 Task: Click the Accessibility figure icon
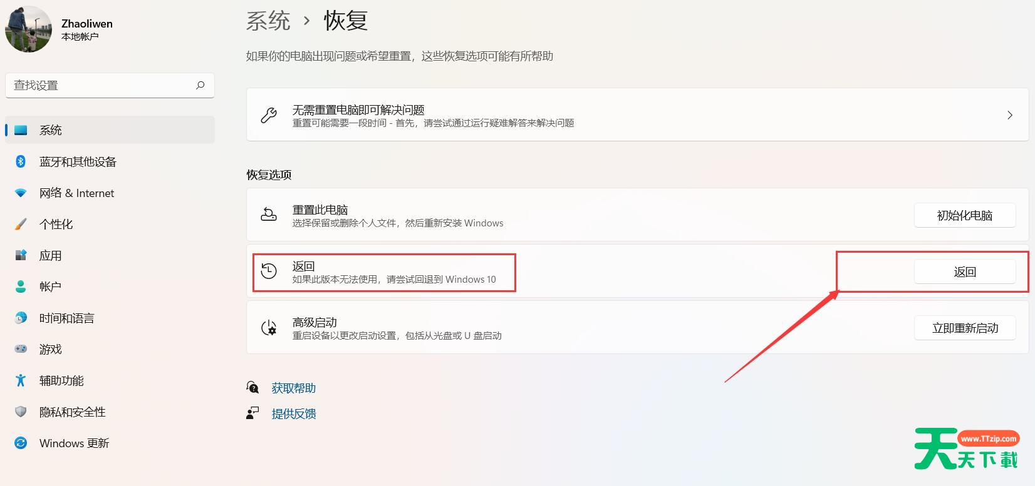tap(21, 380)
